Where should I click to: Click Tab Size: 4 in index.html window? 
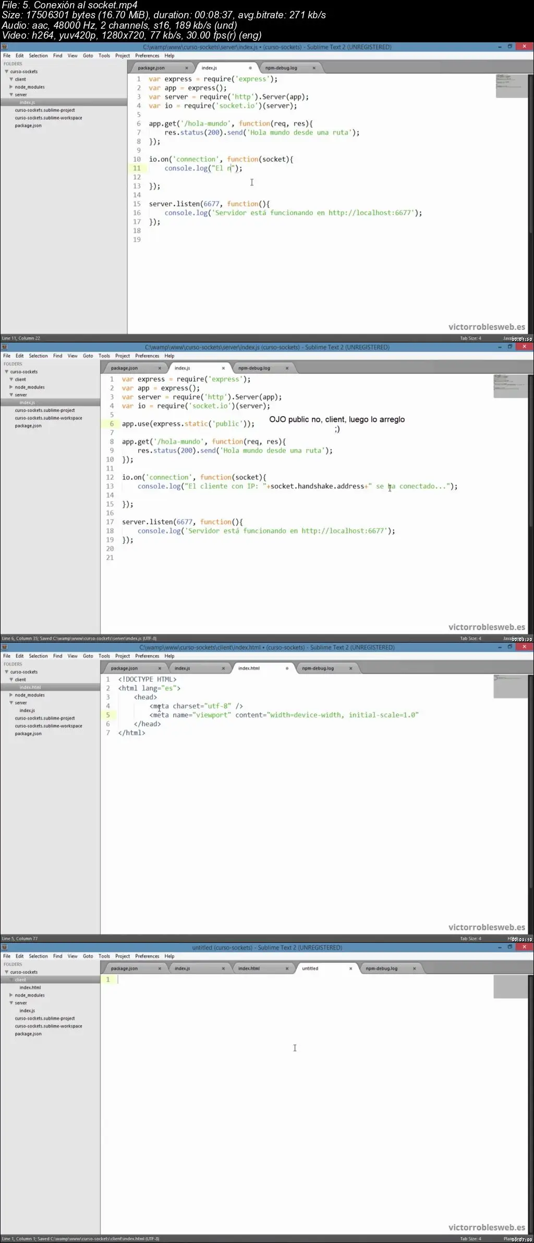coord(470,939)
